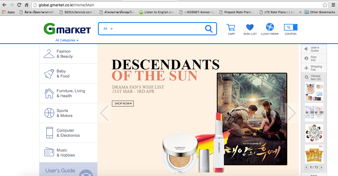Screen dimensions: 338x176
Task: Click the Gmarket logo
Action: (67, 29)
